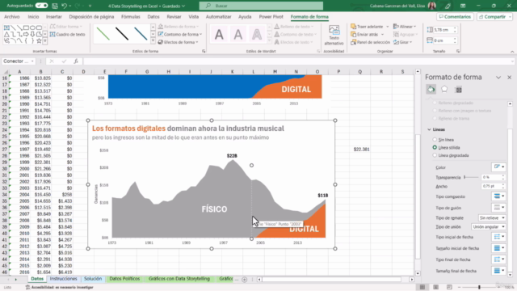
Task: Collapse the ribbon with the chevron
Action: pos(512,52)
